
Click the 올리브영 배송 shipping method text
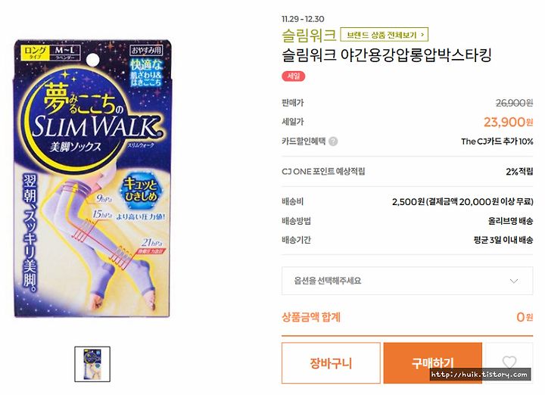511,221
